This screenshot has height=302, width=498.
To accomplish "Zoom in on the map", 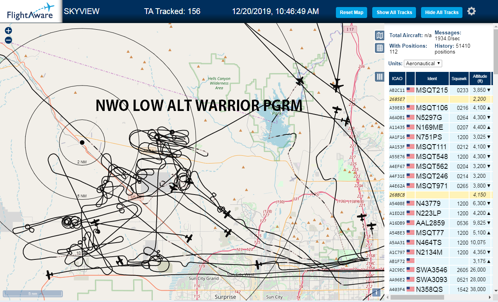I will coord(8,30).
